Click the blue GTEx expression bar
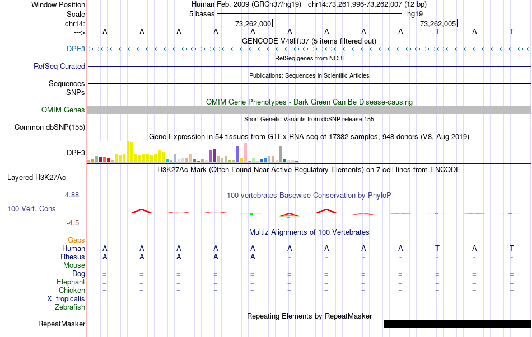This screenshot has width=532, height=337. click(x=238, y=154)
